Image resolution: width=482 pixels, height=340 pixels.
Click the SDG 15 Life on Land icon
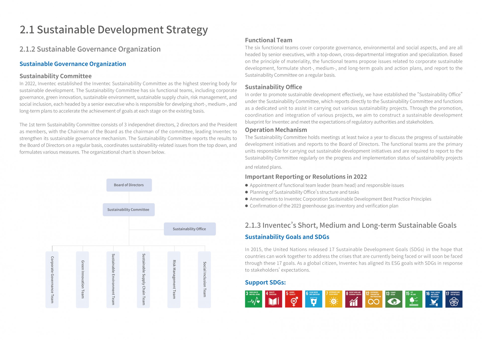coord(414,299)
